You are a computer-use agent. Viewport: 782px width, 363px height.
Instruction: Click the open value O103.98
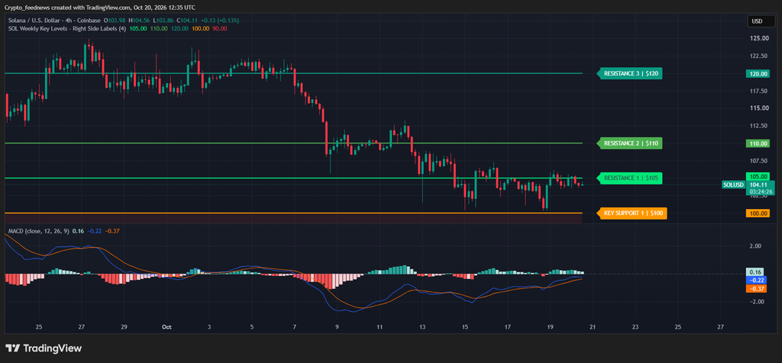click(x=115, y=21)
